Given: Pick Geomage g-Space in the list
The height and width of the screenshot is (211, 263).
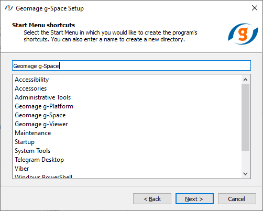Looking at the screenshot, I should coord(40,115).
